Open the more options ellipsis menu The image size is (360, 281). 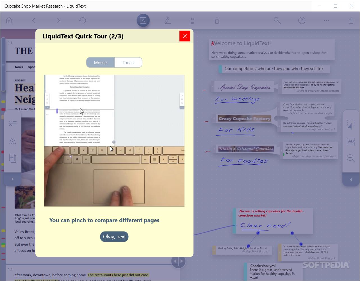(326, 20)
